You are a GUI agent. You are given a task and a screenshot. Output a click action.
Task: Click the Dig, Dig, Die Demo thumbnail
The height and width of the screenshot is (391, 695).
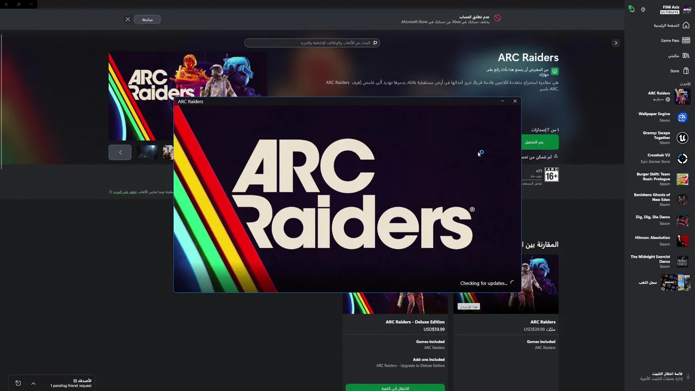(x=683, y=220)
